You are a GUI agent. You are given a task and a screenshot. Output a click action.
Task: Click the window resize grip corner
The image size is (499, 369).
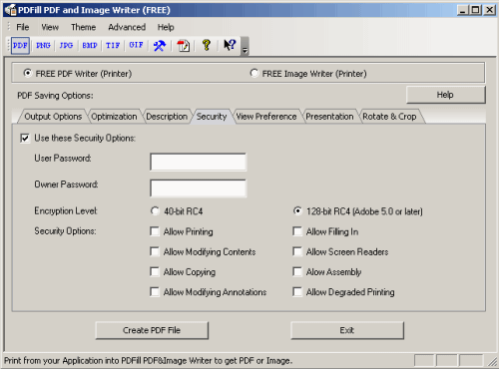pos(492,361)
